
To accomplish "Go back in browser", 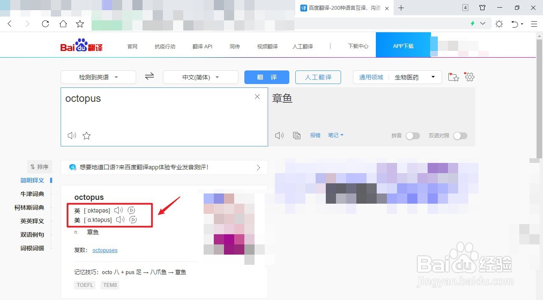I will [10, 24].
